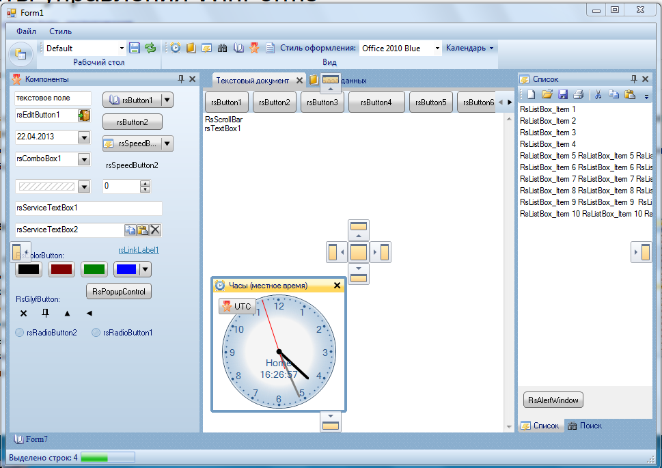Click the paste icon in rsServiceTextBox2
The height and width of the screenshot is (468, 662).
[142, 230]
